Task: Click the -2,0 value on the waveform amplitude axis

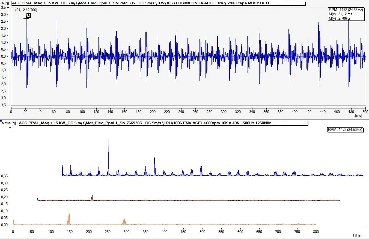Action: [3, 84]
